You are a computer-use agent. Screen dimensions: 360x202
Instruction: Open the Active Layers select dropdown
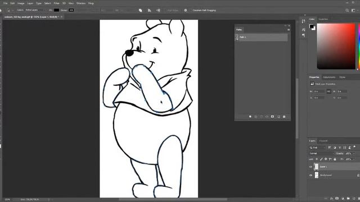pos(35,10)
